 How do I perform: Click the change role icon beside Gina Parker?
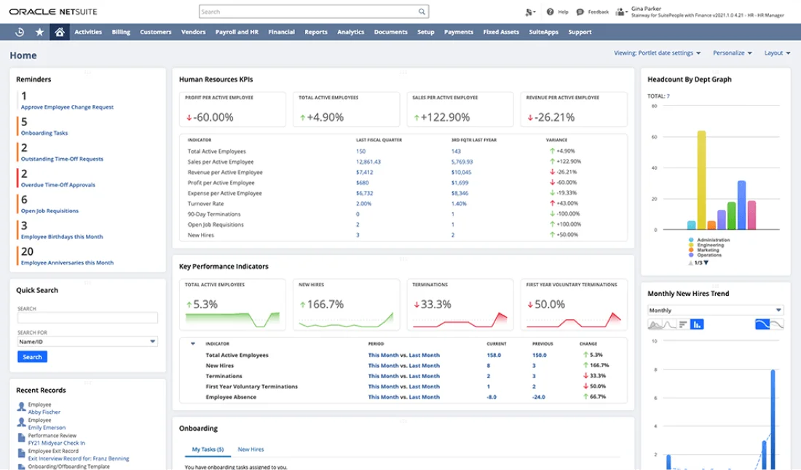pos(621,12)
